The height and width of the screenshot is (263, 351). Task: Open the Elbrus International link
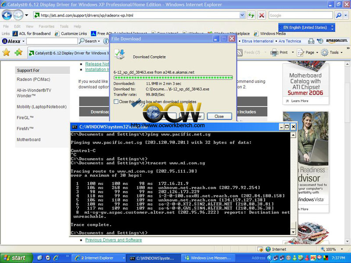[258, 41]
